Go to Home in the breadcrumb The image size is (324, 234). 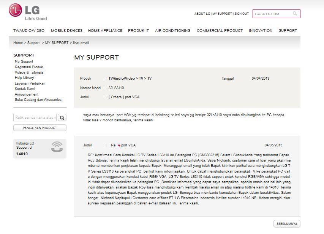point(18,43)
